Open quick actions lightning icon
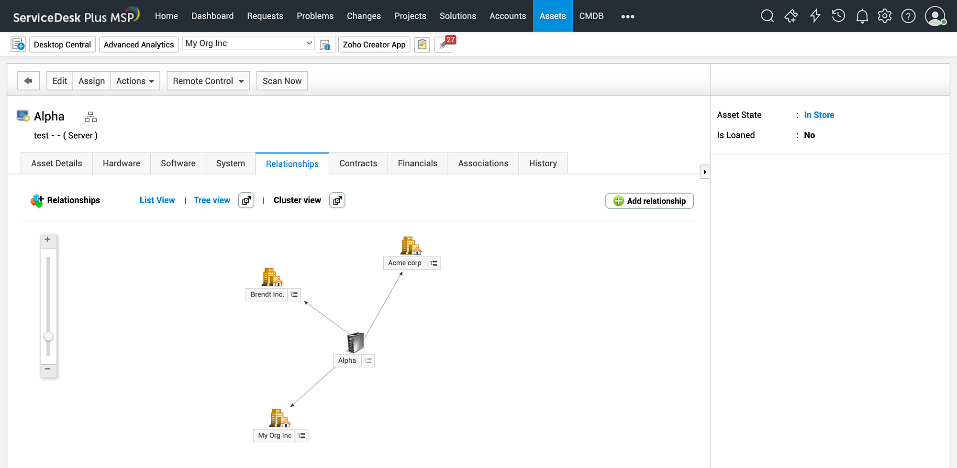Image resolution: width=957 pixels, height=468 pixels. coord(815,16)
